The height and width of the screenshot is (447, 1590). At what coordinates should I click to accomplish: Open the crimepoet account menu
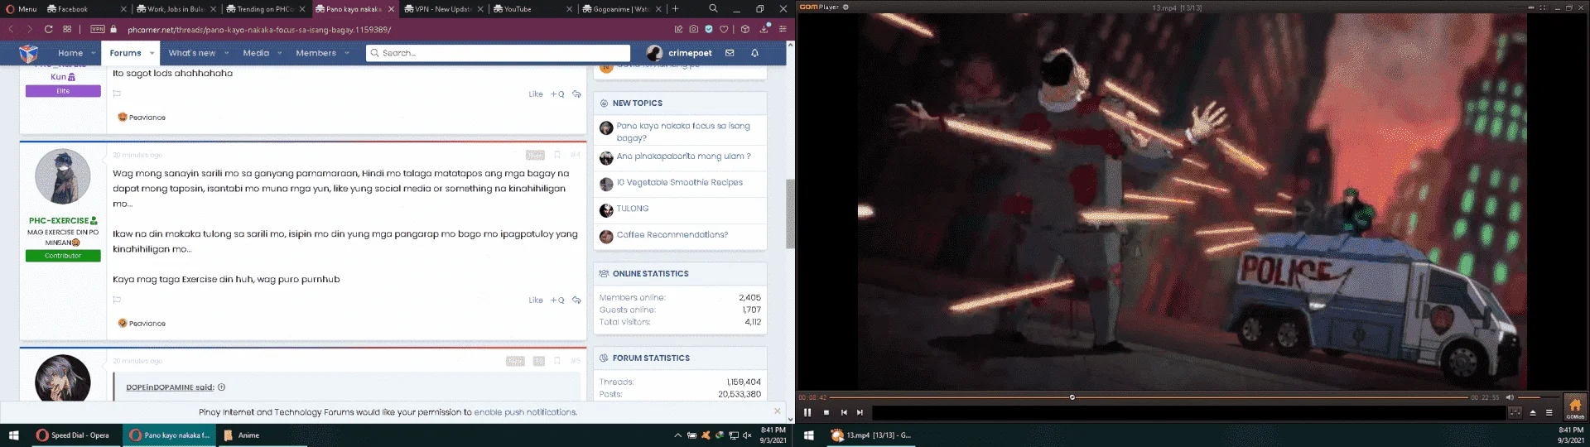(679, 53)
